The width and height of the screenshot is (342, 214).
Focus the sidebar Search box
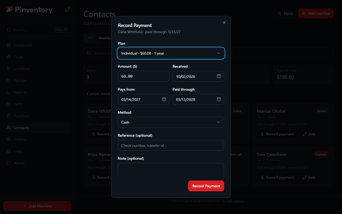[37, 30]
